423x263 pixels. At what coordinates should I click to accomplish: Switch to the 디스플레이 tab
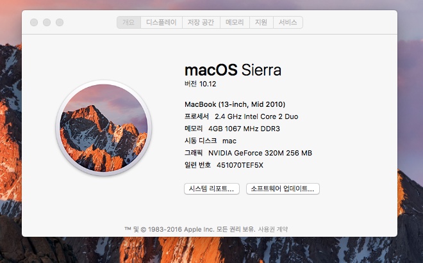(162, 22)
